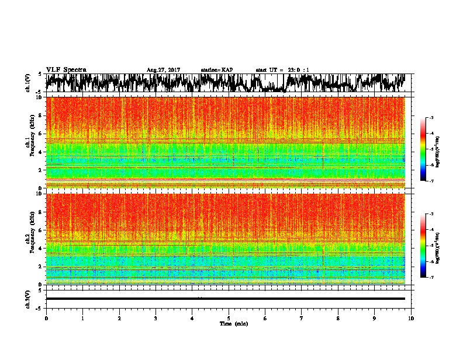The height and width of the screenshot is (357, 463).
Task: Click the '-3' label on ch.1 color scale
Action: (431, 118)
